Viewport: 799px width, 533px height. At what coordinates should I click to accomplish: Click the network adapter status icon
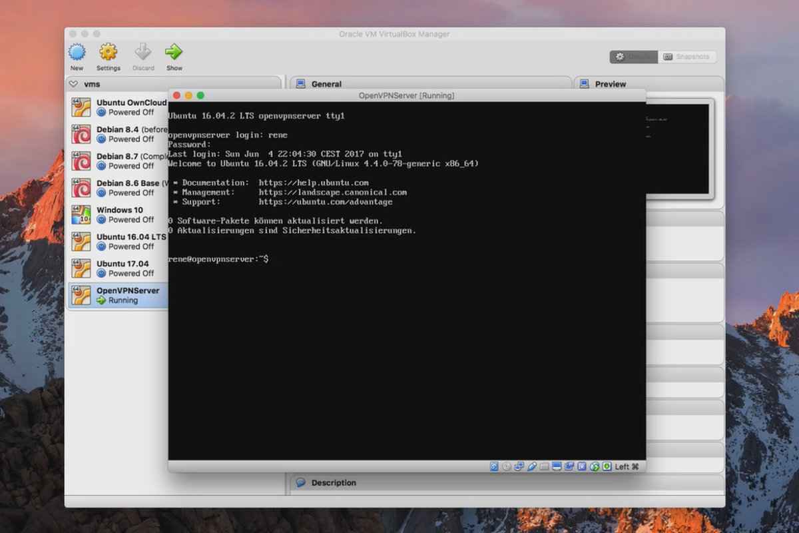pos(519,466)
